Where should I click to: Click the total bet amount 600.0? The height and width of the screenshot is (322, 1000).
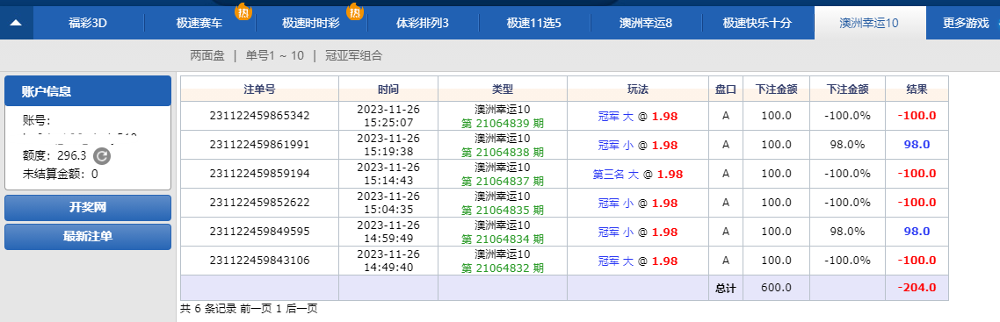776,288
